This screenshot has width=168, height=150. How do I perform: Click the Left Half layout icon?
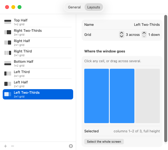coord(8,84)
